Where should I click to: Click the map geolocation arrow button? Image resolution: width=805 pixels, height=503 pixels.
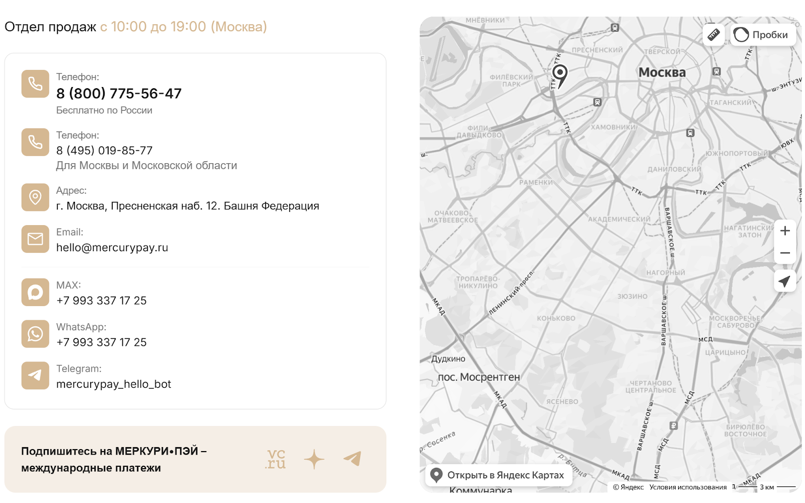[785, 281]
